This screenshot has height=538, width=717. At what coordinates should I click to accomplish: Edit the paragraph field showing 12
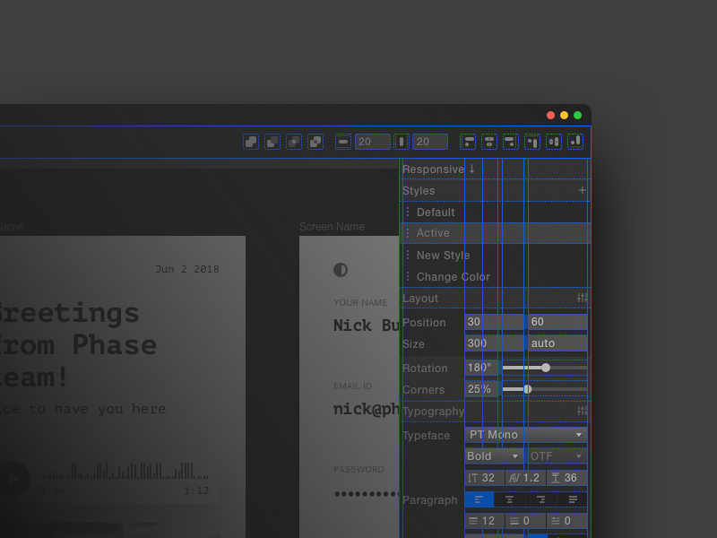click(484, 521)
